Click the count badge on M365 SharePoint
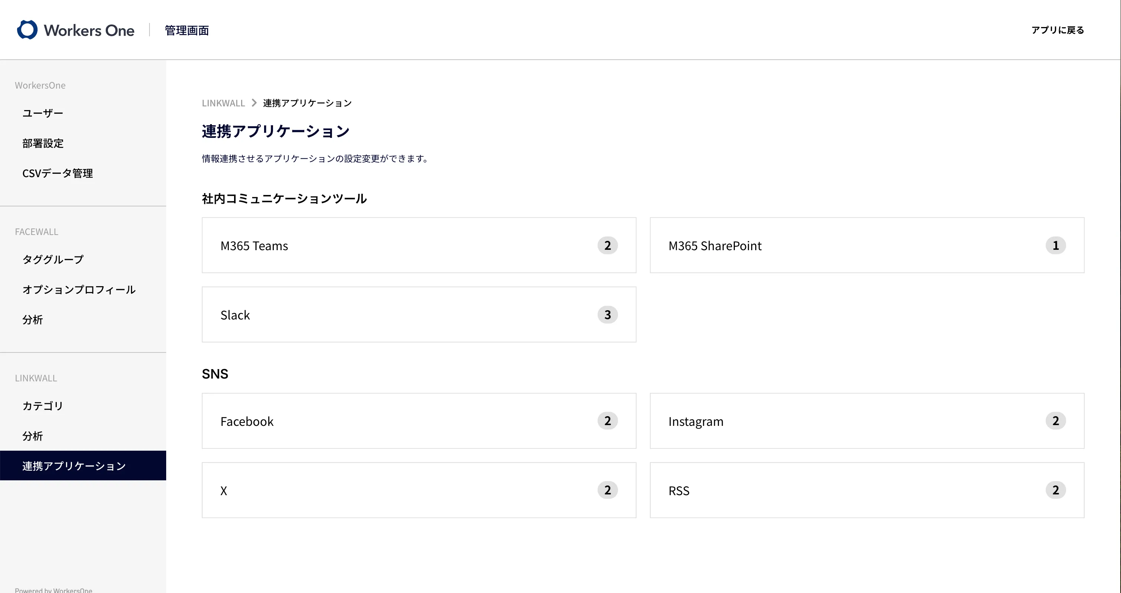The width and height of the screenshot is (1121, 593). (1056, 245)
